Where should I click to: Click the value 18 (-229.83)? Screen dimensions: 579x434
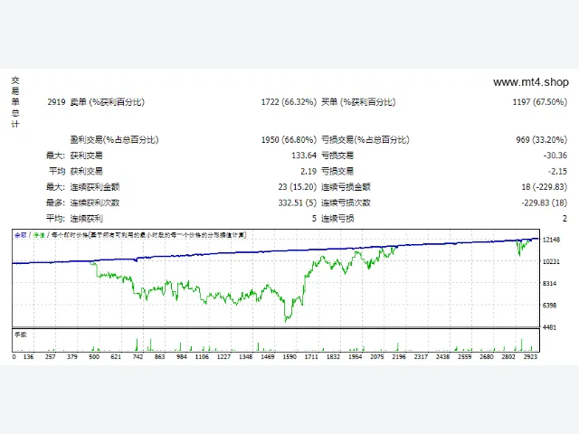point(544,187)
